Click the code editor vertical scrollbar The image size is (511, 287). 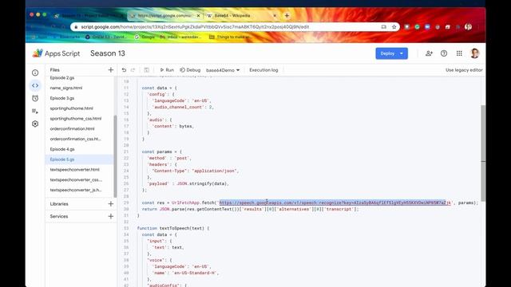tap(483, 153)
